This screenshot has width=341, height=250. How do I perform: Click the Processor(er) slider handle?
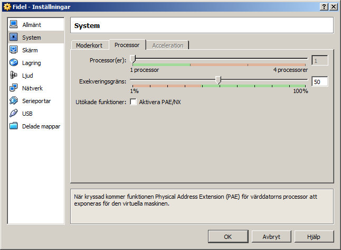tap(133, 59)
